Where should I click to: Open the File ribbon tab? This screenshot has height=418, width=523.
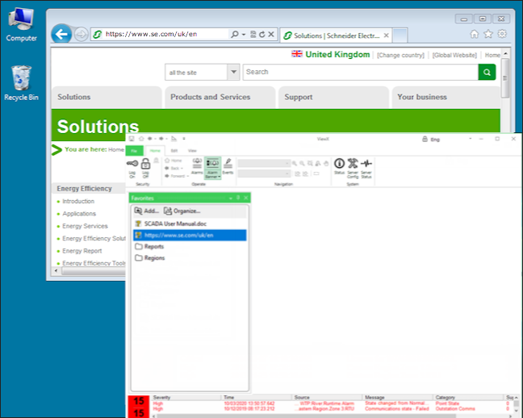click(x=135, y=150)
